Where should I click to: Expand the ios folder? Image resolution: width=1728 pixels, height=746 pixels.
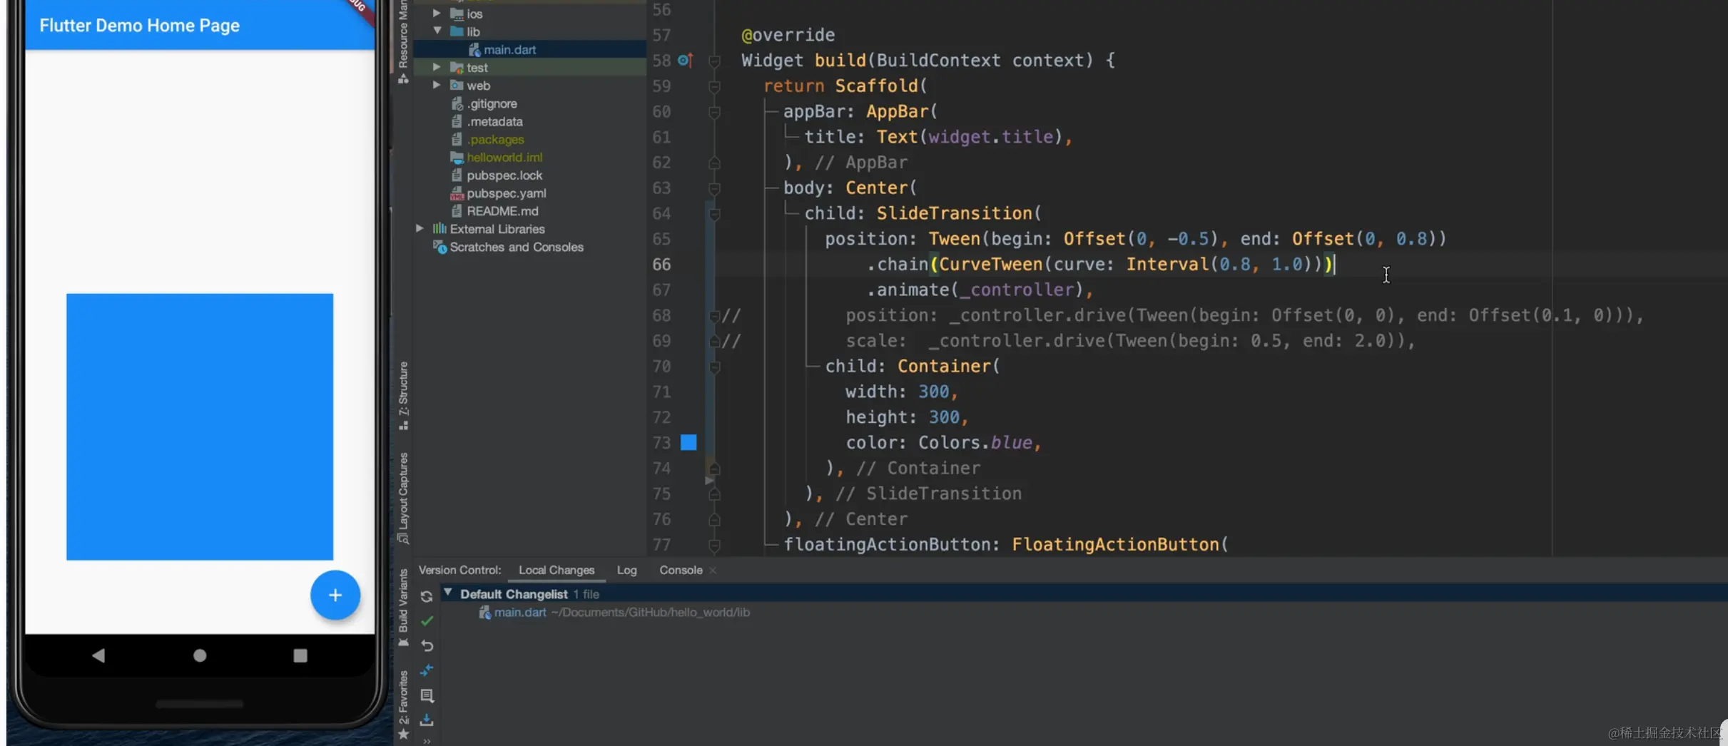pos(437,14)
